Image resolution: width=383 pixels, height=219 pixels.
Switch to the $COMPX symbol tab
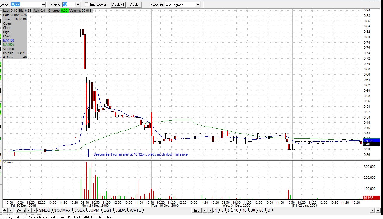point(62,211)
